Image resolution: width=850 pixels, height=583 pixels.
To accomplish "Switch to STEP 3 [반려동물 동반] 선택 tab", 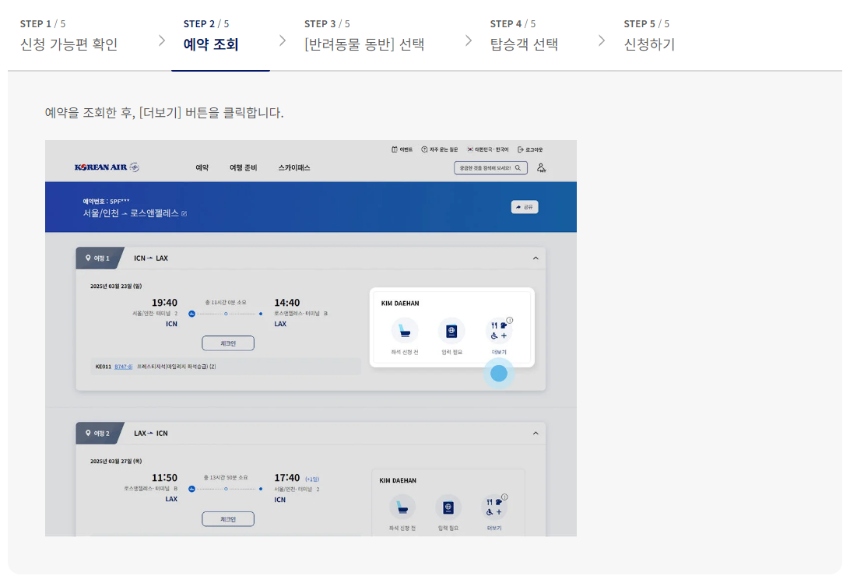I will [x=364, y=35].
